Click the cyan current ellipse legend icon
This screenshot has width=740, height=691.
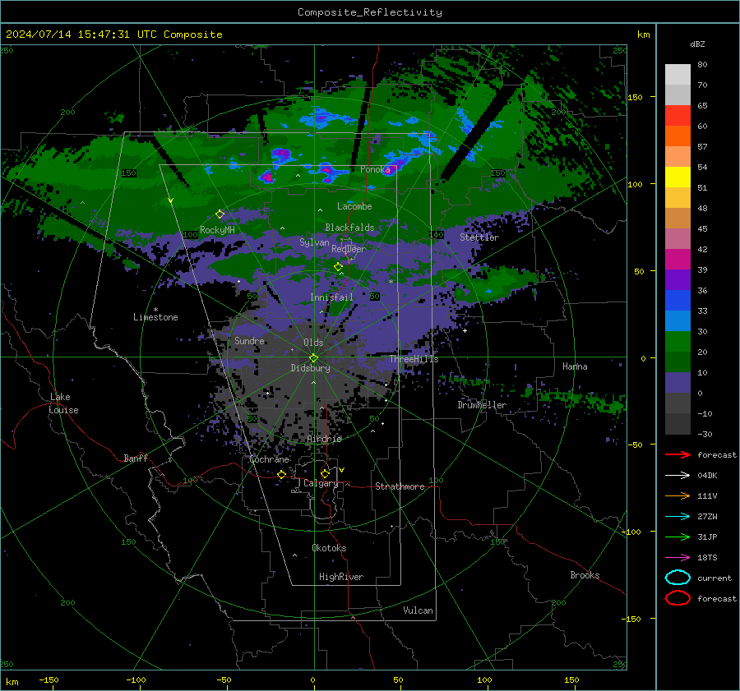pyautogui.click(x=678, y=578)
